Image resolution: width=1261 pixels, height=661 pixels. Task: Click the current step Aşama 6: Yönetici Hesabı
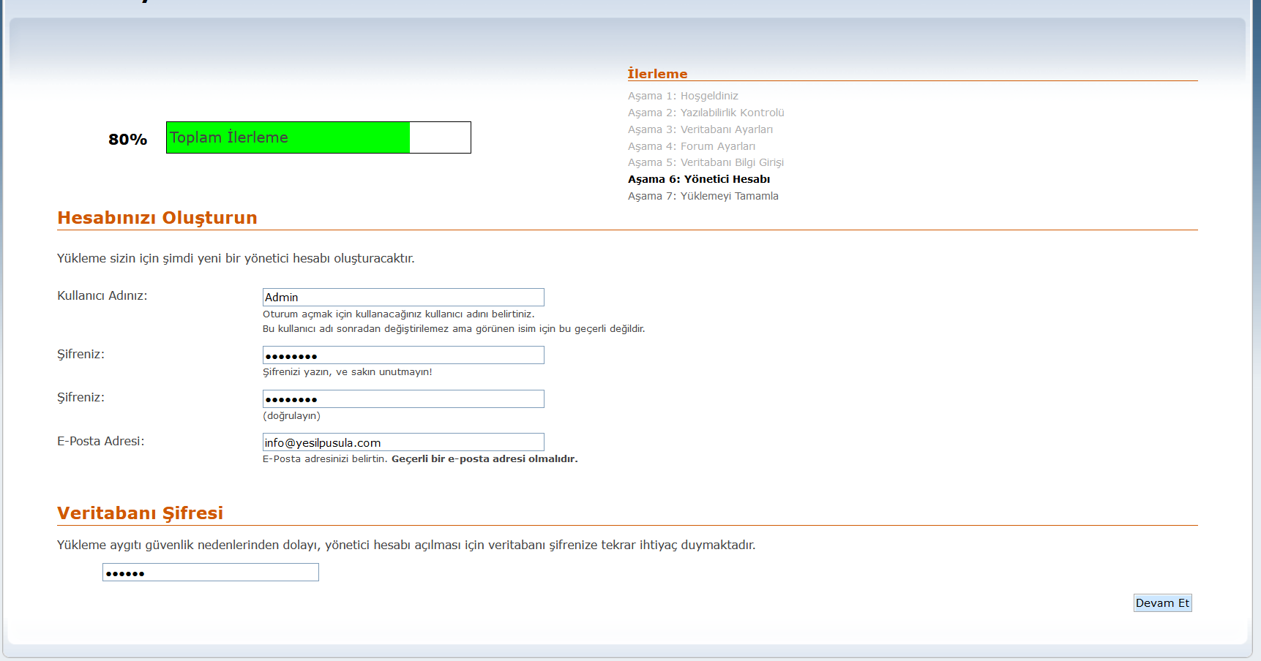pyautogui.click(x=698, y=179)
